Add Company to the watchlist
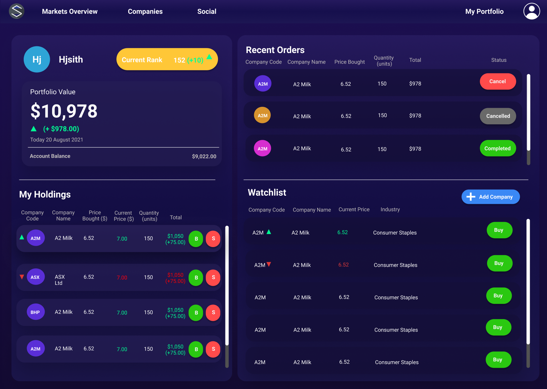 [490, 197]
